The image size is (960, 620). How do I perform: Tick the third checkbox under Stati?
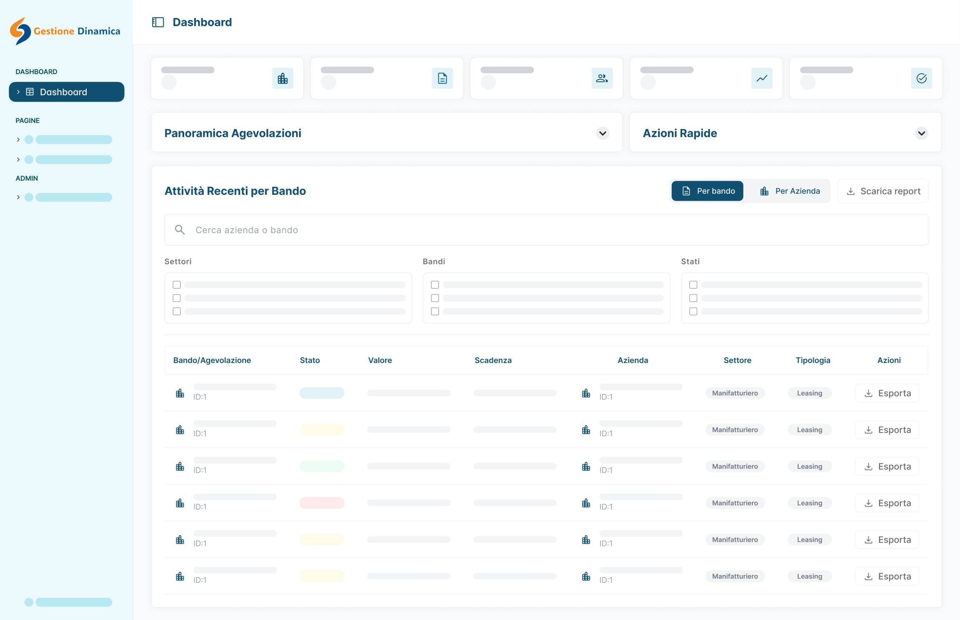tap(693, 311)
